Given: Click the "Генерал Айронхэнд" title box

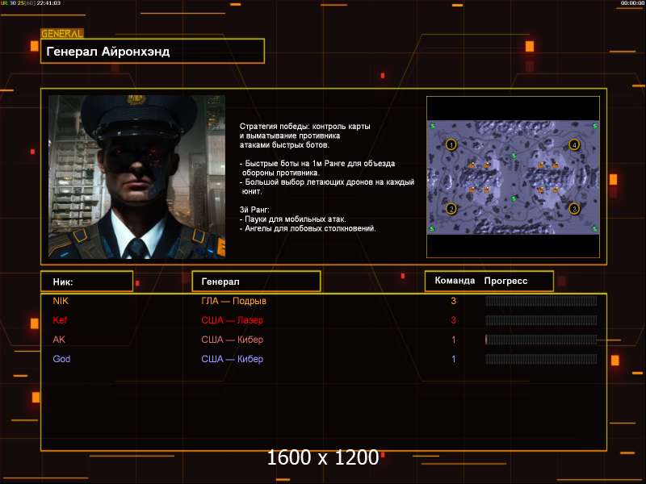Looking at the screenshot, I should pos(153,51).
